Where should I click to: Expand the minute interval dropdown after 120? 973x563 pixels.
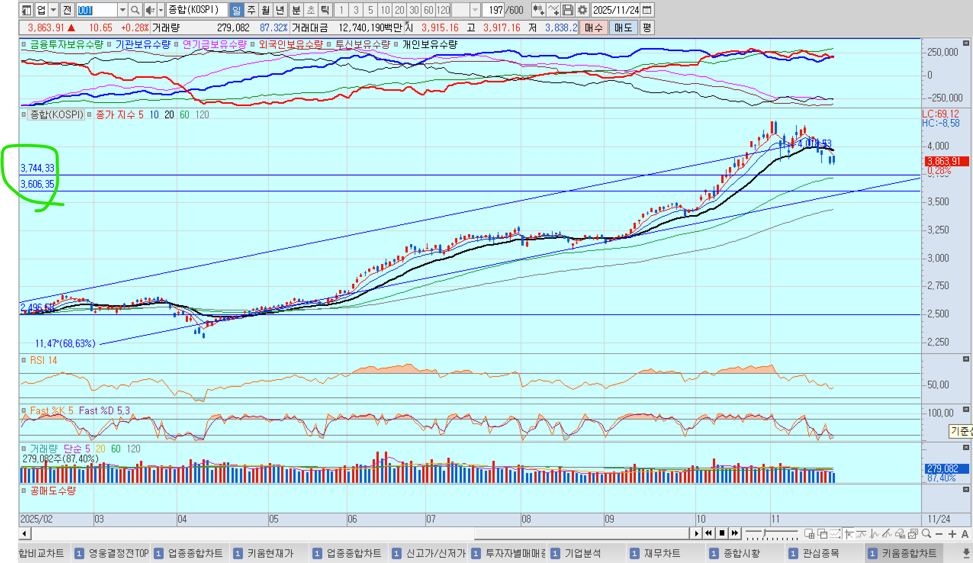click(x=475, y=10)
